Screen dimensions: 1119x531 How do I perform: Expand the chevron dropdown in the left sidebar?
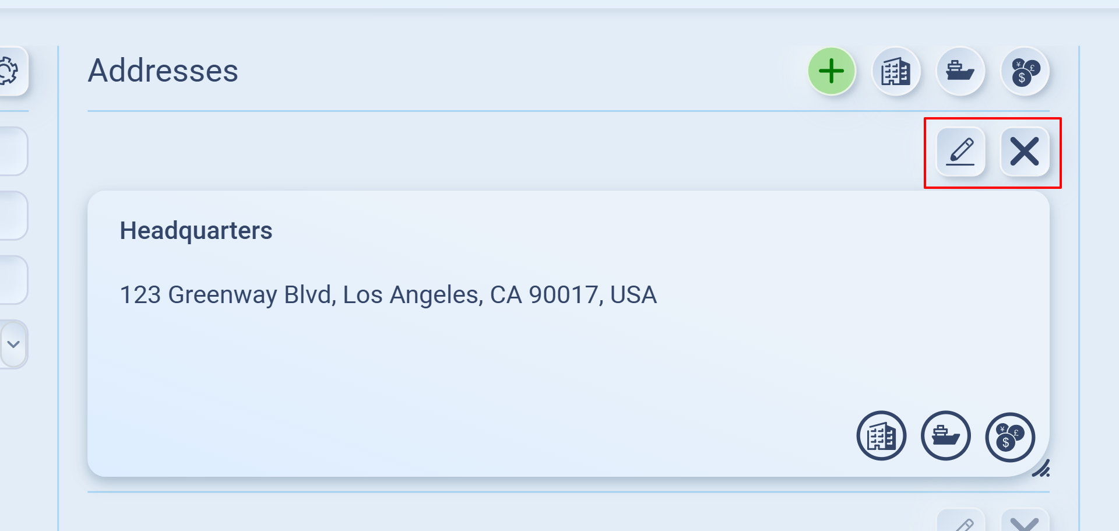[x=13, y=344]
